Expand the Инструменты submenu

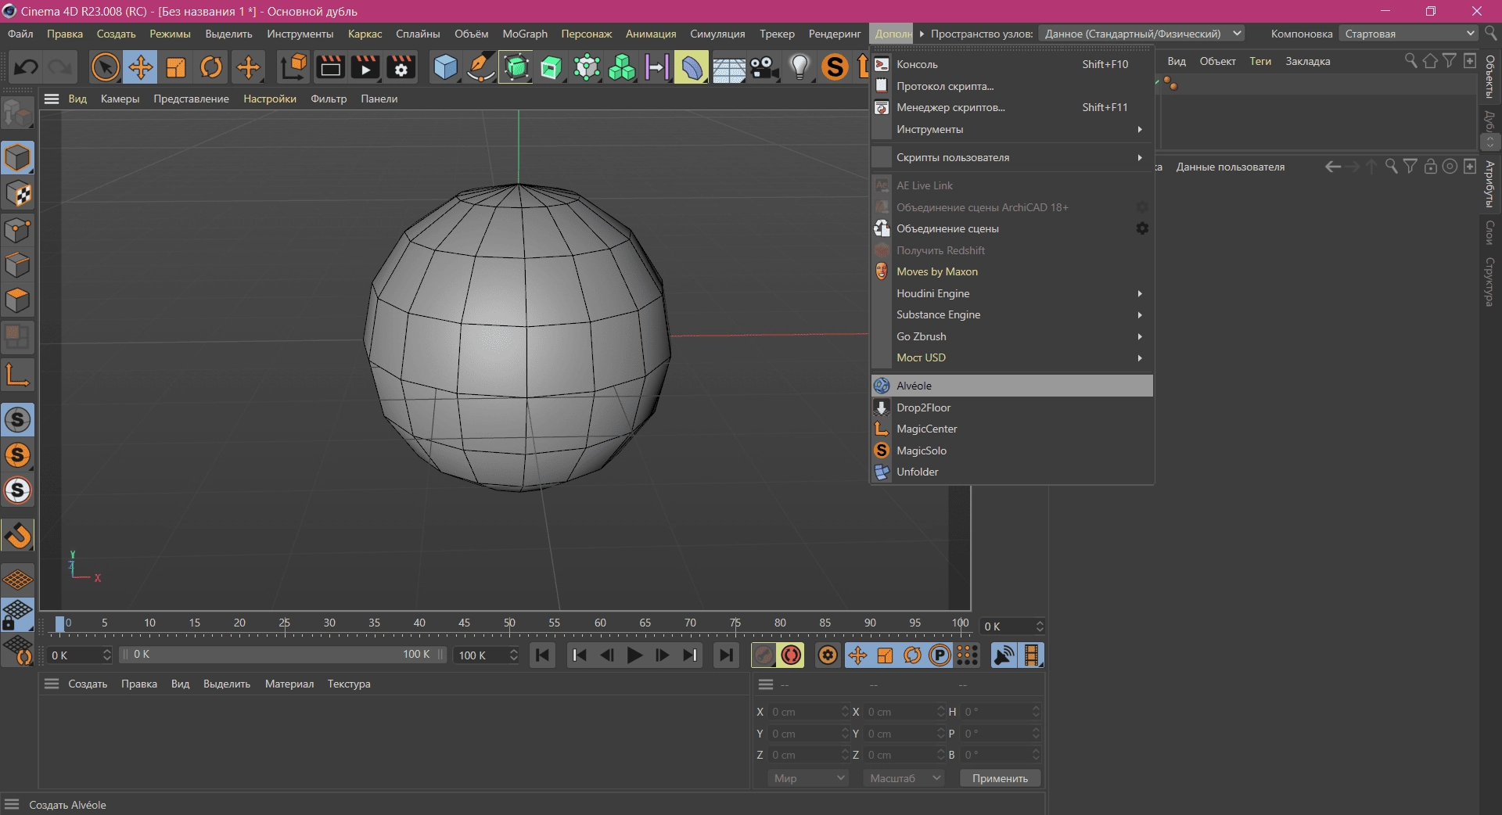[1012, 129]
